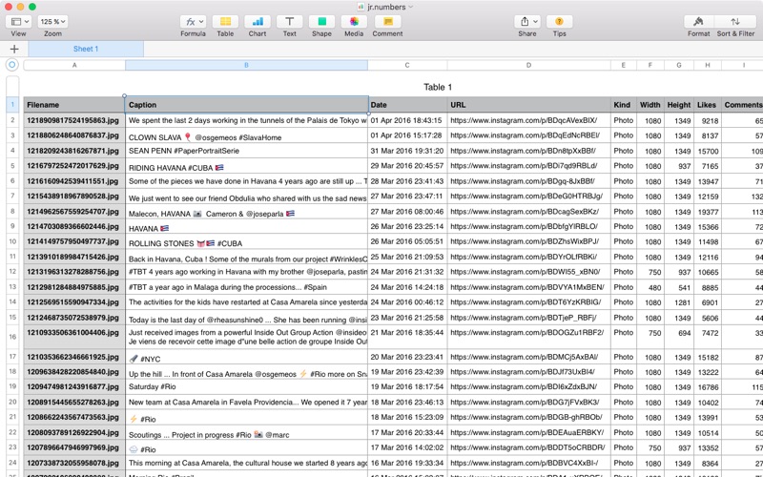Open the Share dropdown menu
Image resolution: width=763 pixels, height=477 pixels.
(526, 21)
